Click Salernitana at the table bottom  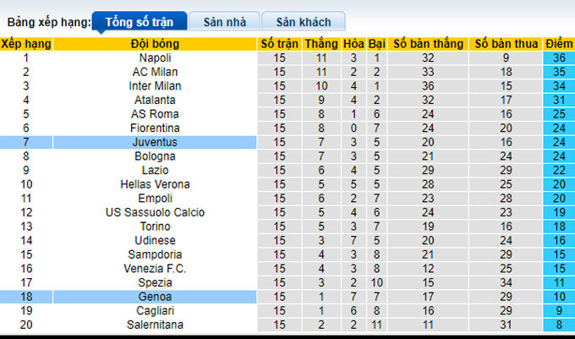[155, 325]
